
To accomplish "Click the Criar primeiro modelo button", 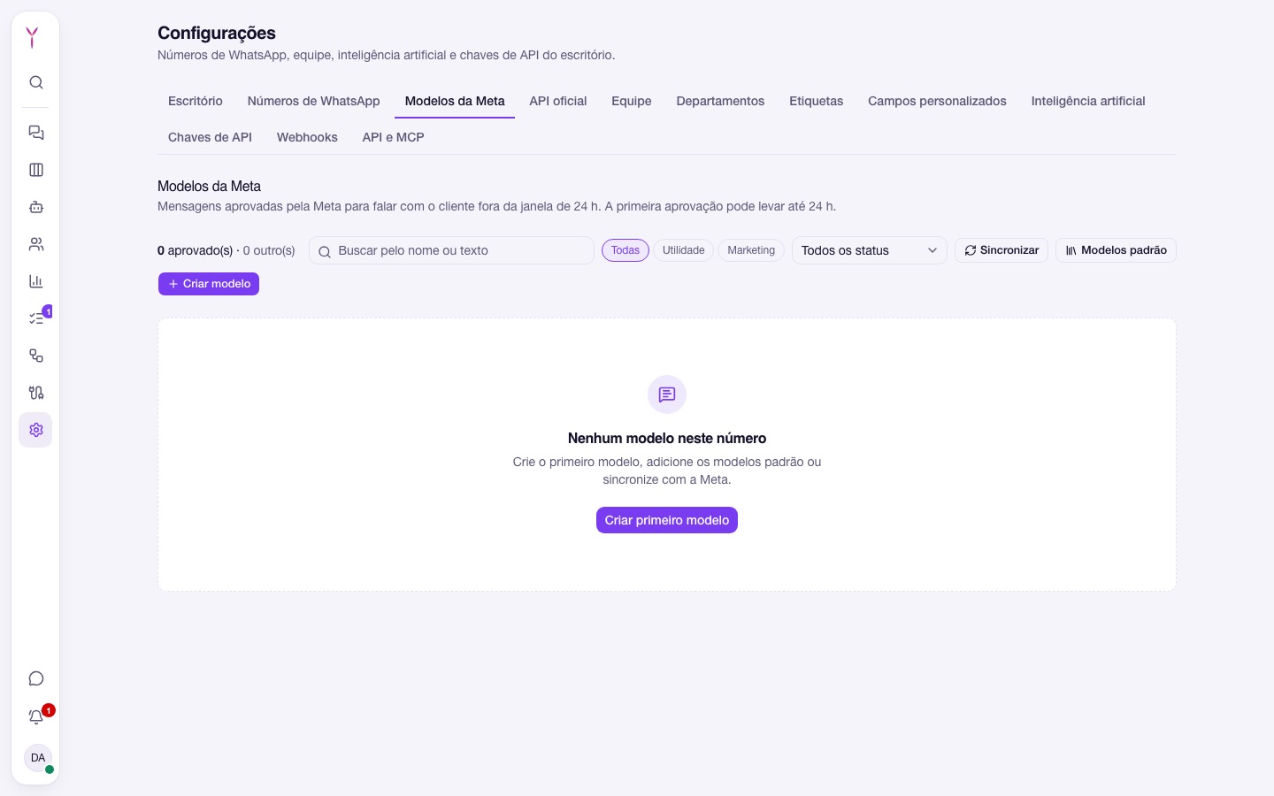I will [667, 520].
